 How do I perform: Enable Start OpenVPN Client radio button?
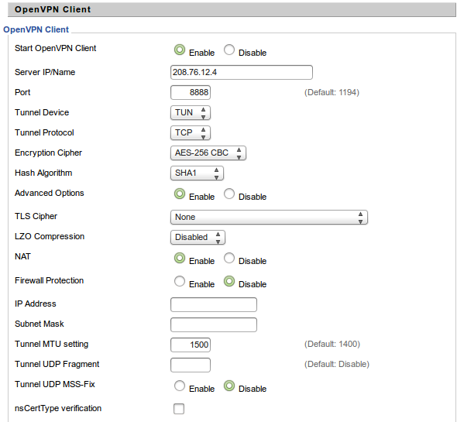[180, 50]
